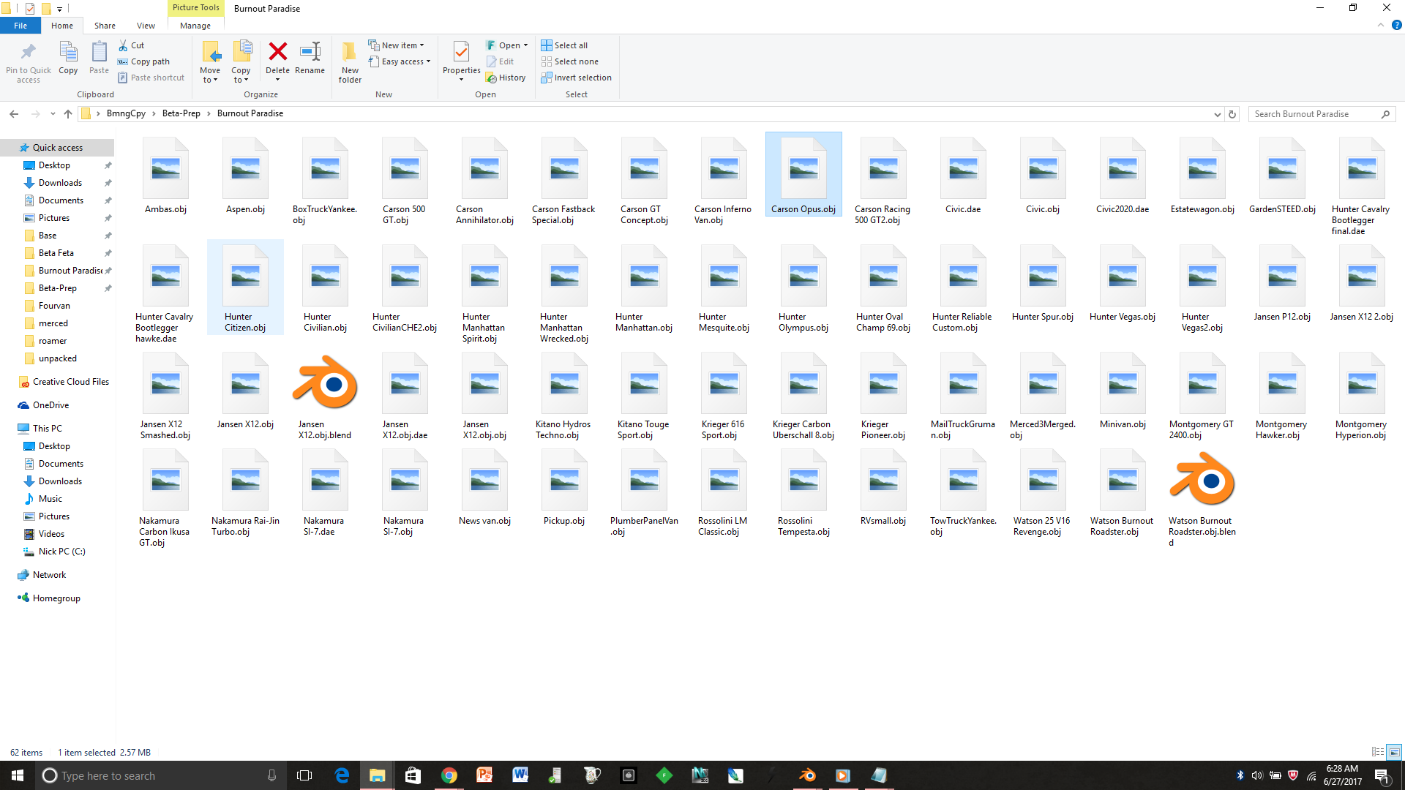Image resolution: width=1405 pixels, height=790 pixels.
Task: Collapse the ribbon with chevron
Action: [x=1381, y=25]
